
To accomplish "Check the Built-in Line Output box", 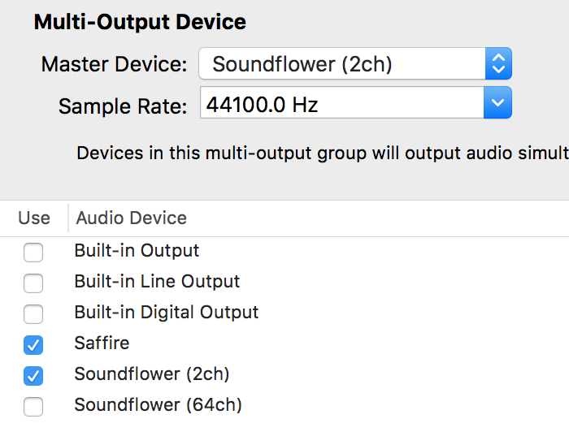I will (x=33, y=283).
